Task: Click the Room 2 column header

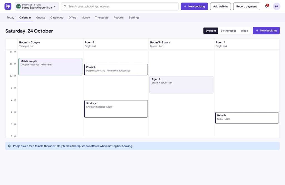Action: (x=116, y=44)
